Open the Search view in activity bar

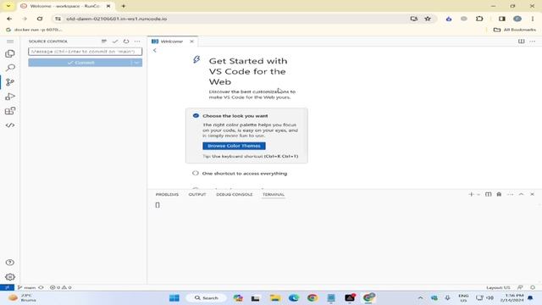[x=10, y=68]
